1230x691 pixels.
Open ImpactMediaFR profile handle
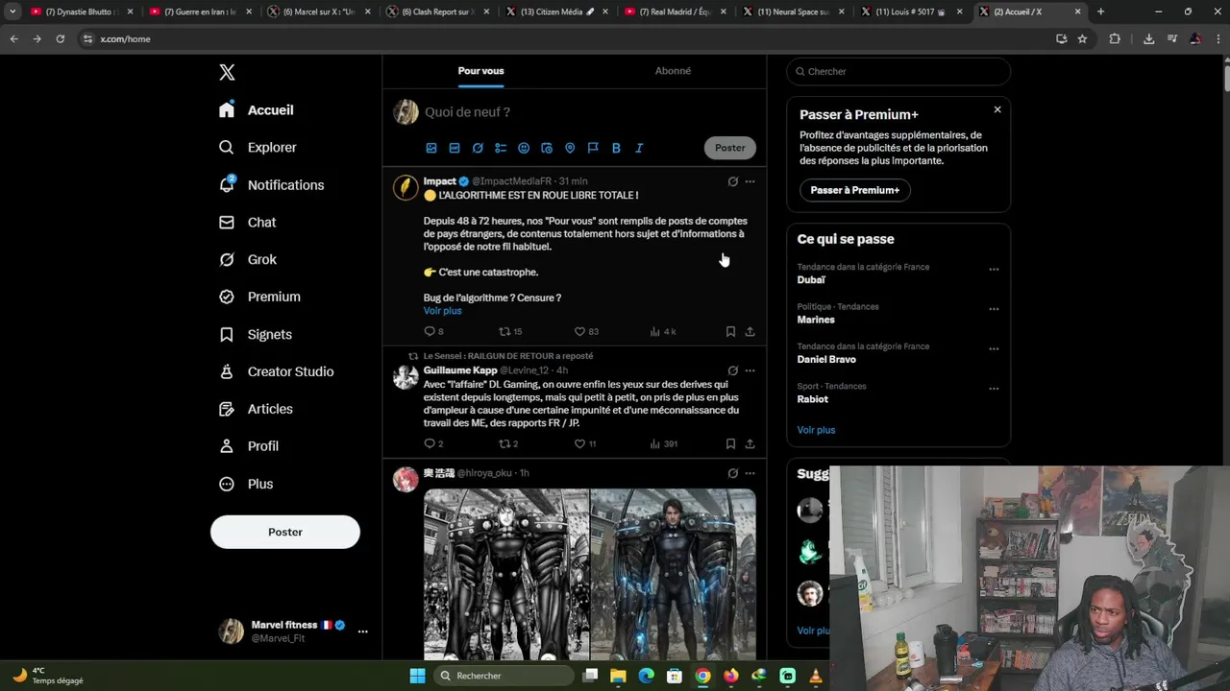point(512,181)
